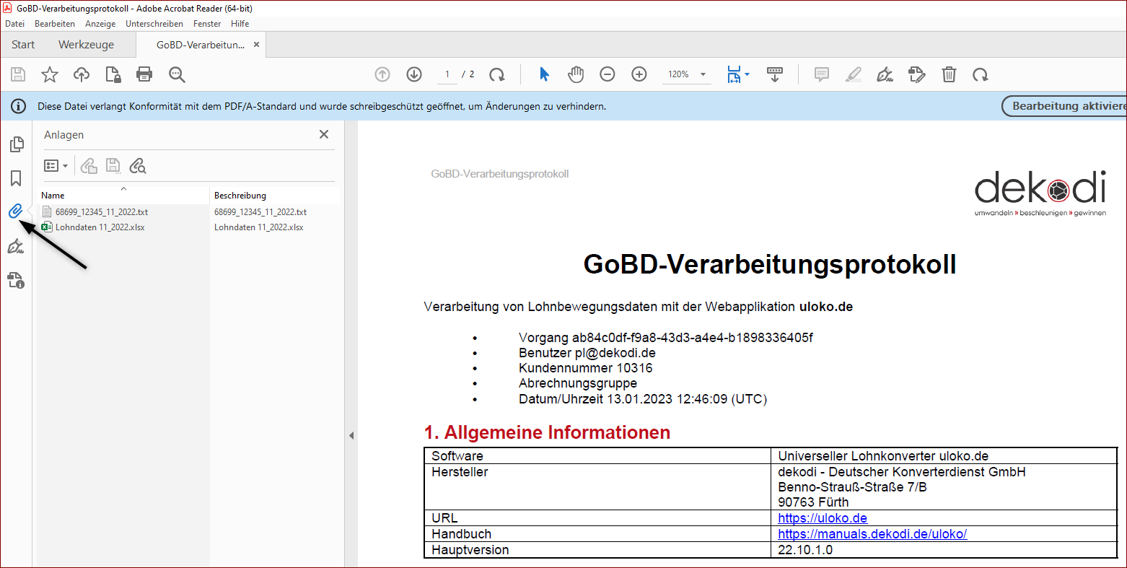Open the Signatures panel in the sidebar
1127x568 pixels.
point(17,246)
